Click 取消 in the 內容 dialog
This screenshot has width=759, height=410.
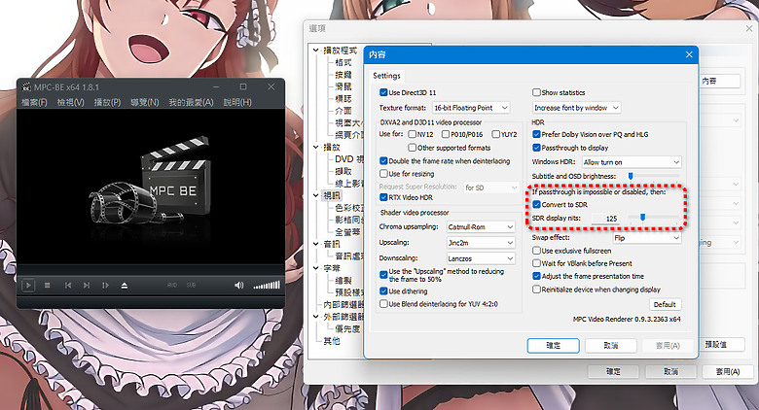(x=611, y=346)
